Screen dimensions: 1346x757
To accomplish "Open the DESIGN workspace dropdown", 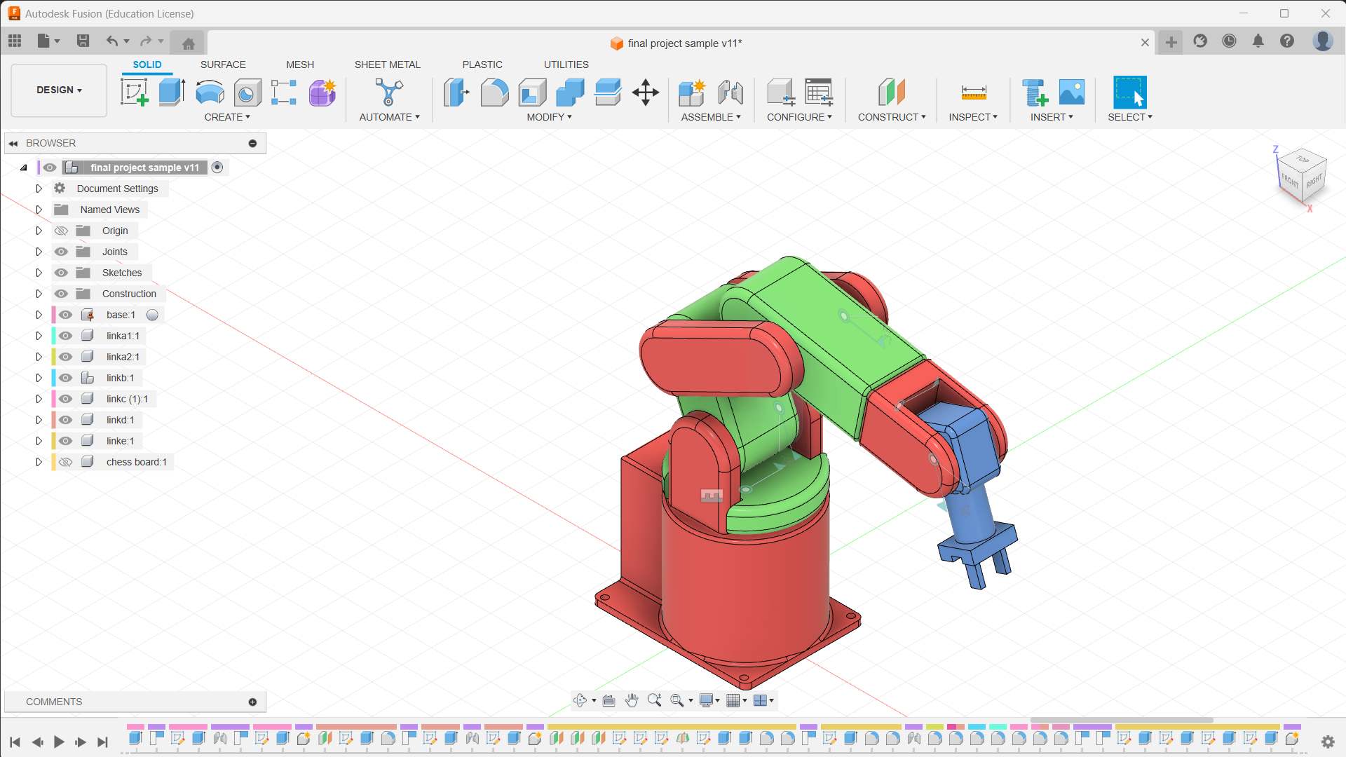I will 59,90.
